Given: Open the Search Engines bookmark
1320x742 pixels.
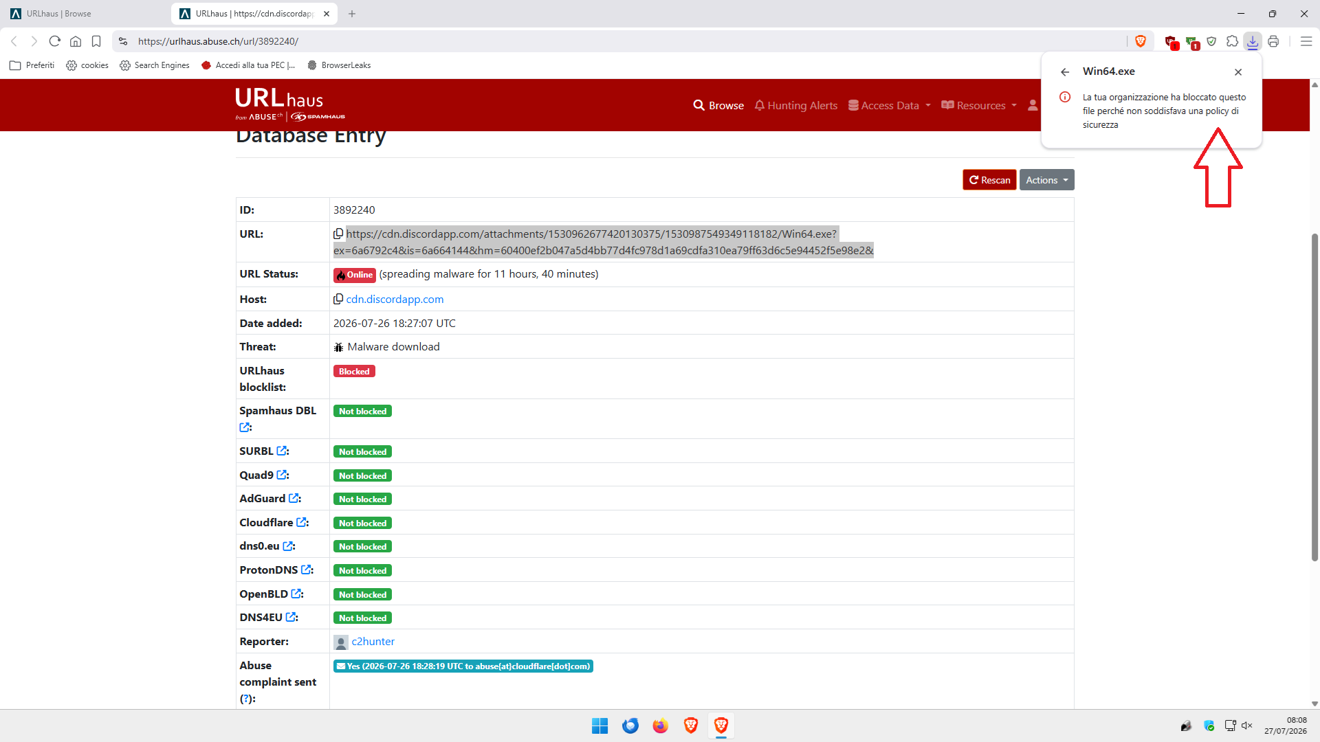Looking at the screenshot, I should pos(155,65).
